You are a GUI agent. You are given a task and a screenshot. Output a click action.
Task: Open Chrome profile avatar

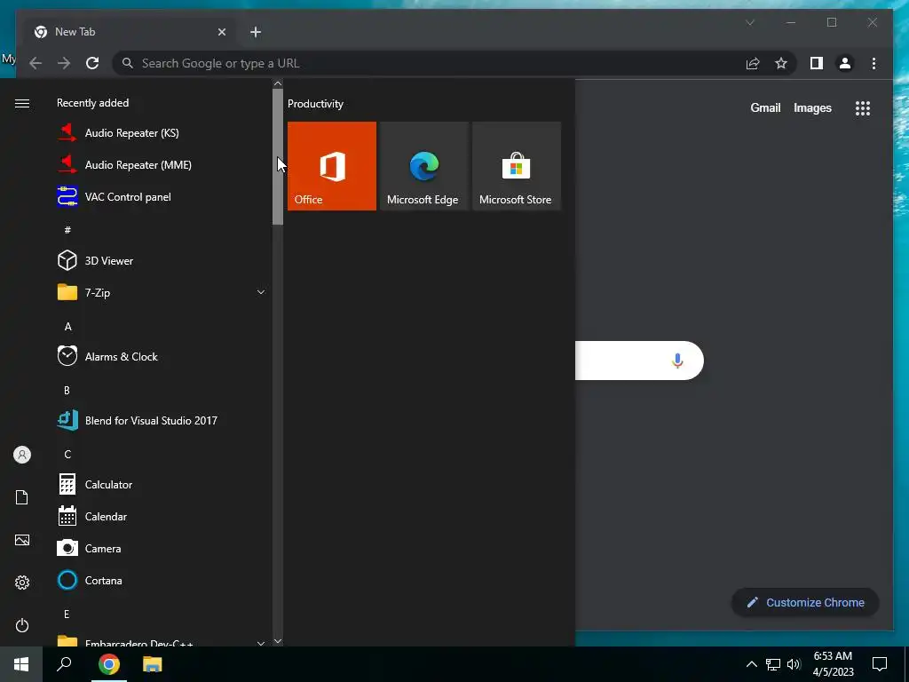[845, 63]
